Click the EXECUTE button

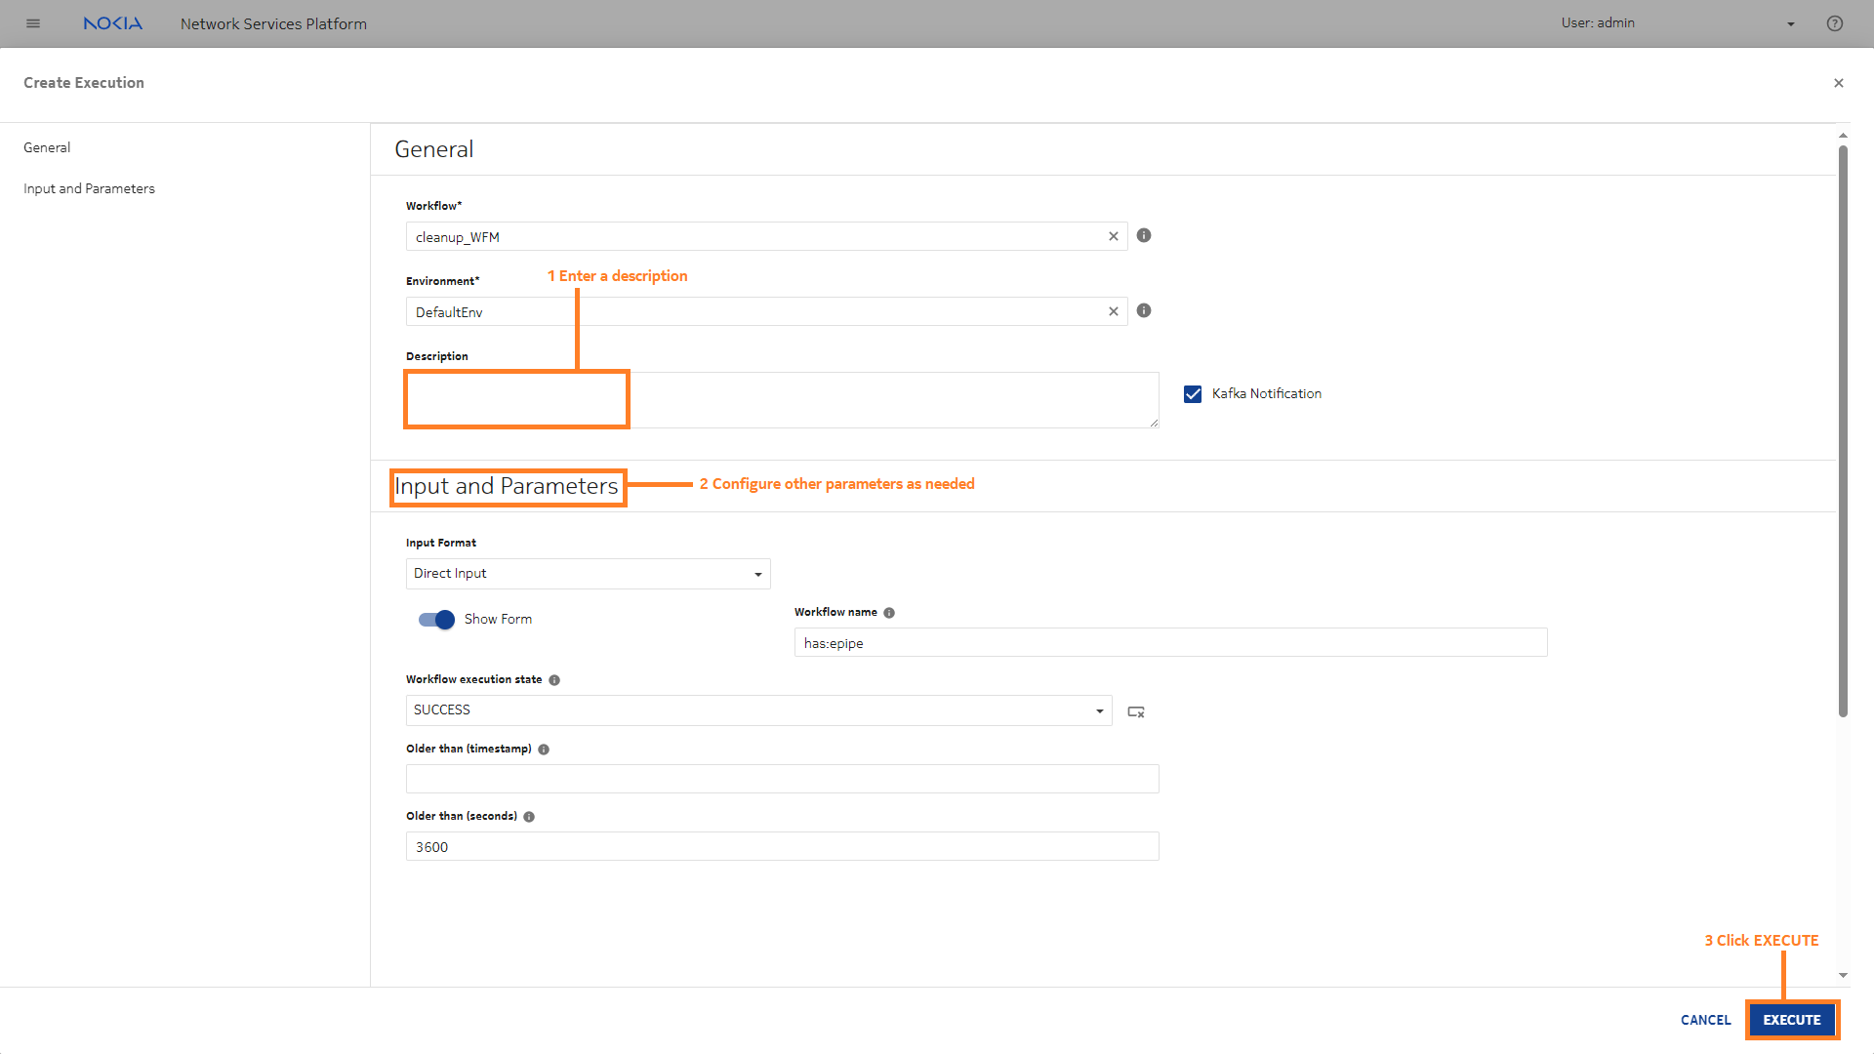point(1792,1020)
